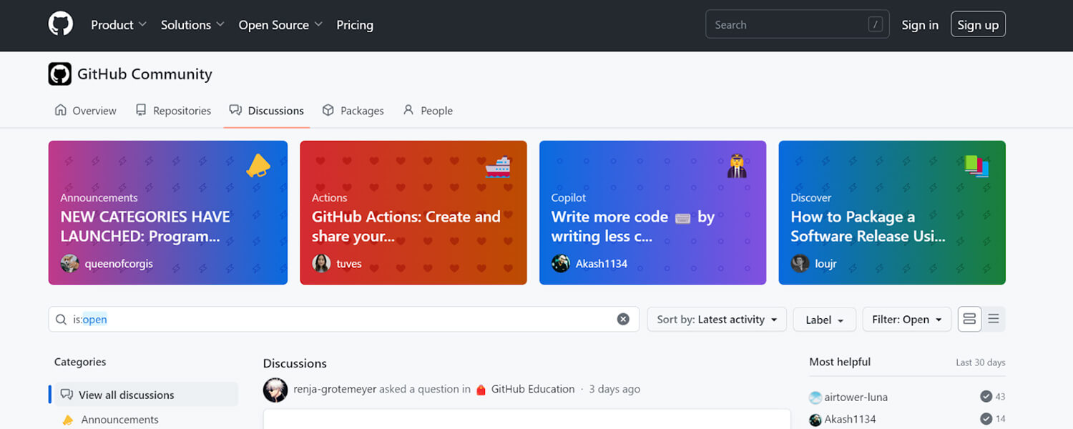Click the pilot emoji on the Copilot card
Image resolution: width=1073 pixels, height=429 pixels.
(737, 166)
